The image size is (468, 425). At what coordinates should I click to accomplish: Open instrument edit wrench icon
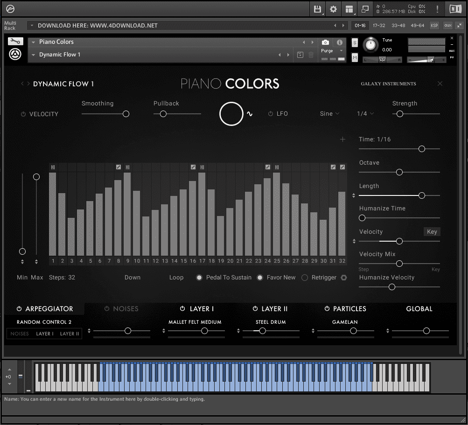point(15,41)
